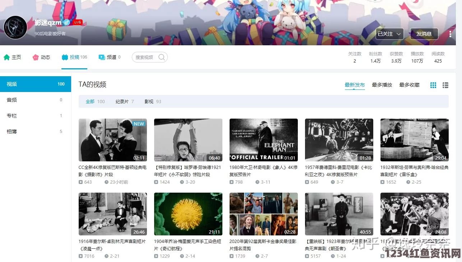Viewport: 462px width, 262px height.
Task: Go to the 主页 home tab
Action: coord(13,57)
